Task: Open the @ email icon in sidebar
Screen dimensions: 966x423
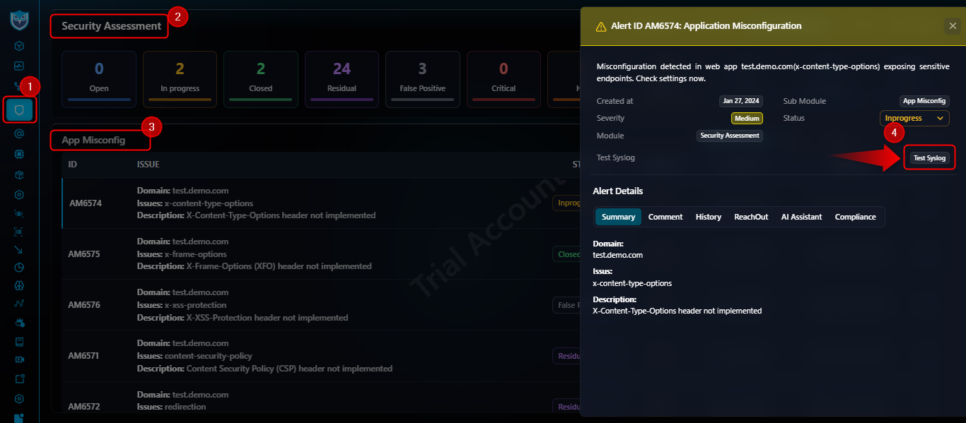Action: (x=19, y=133)
